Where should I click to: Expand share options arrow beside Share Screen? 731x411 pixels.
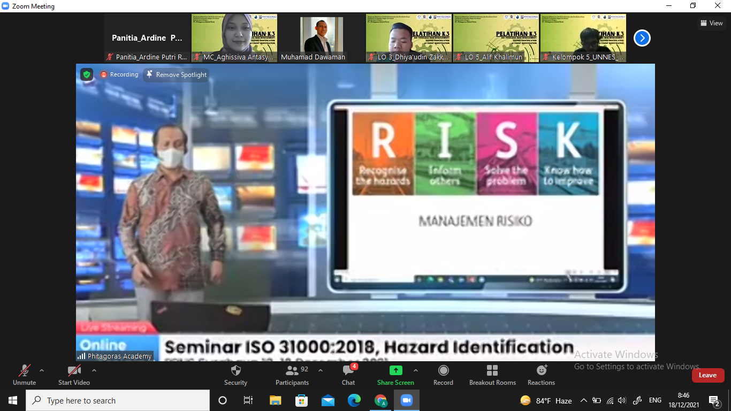[x=416, y=370]
